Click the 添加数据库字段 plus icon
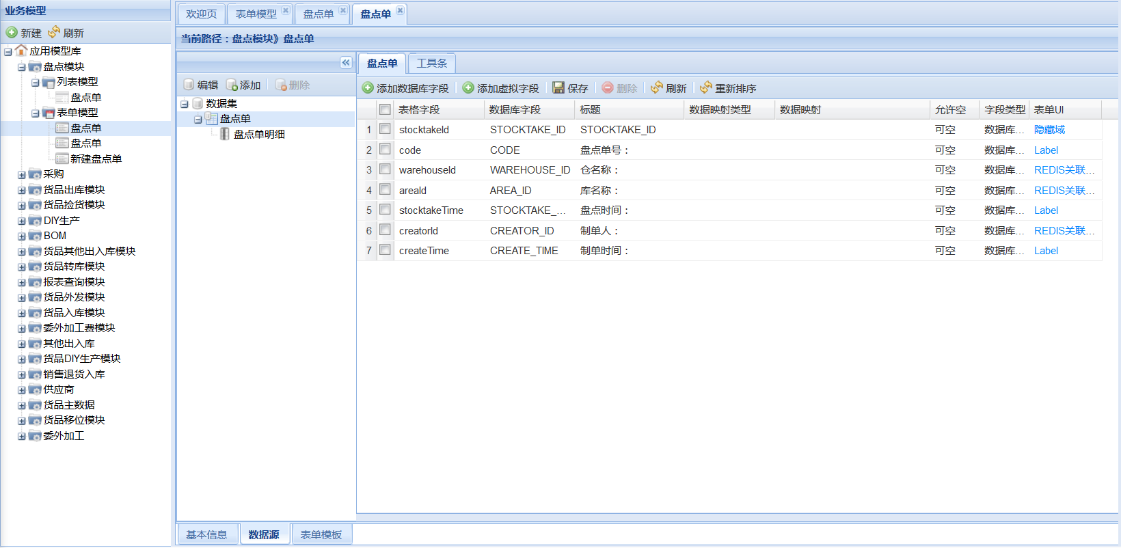 tap(368, 88)
